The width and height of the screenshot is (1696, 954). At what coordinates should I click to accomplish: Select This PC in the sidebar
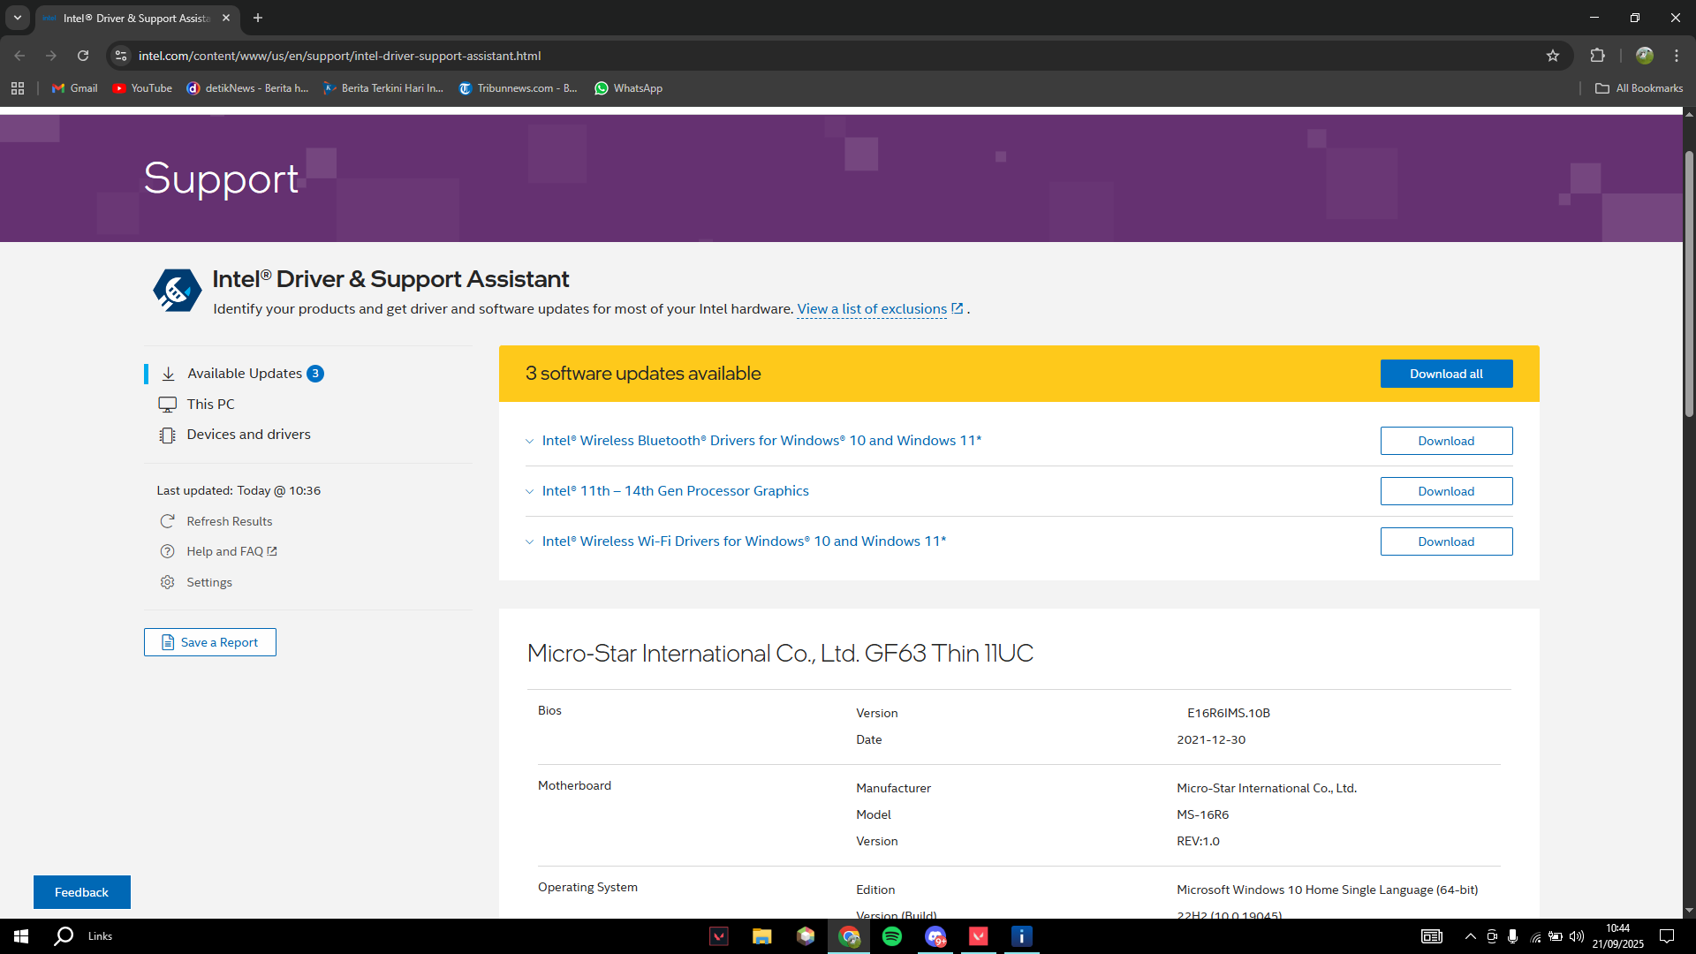pyautogui.click(x=210, y=404)
